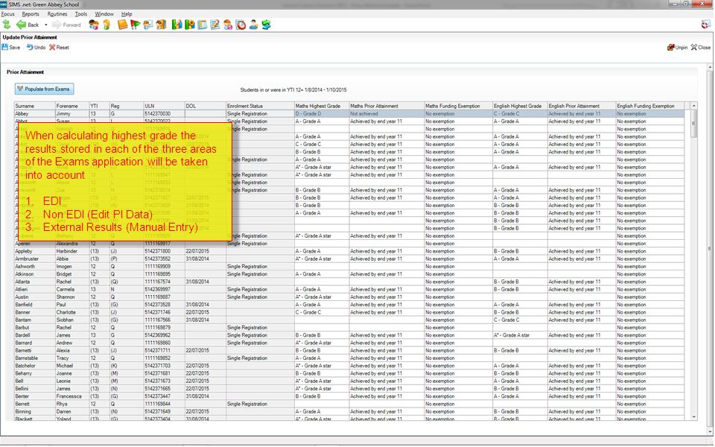The width and height of the screenshot is (715, 447).
Task: Click the first green chart toolbar icon
Action: 177,25
